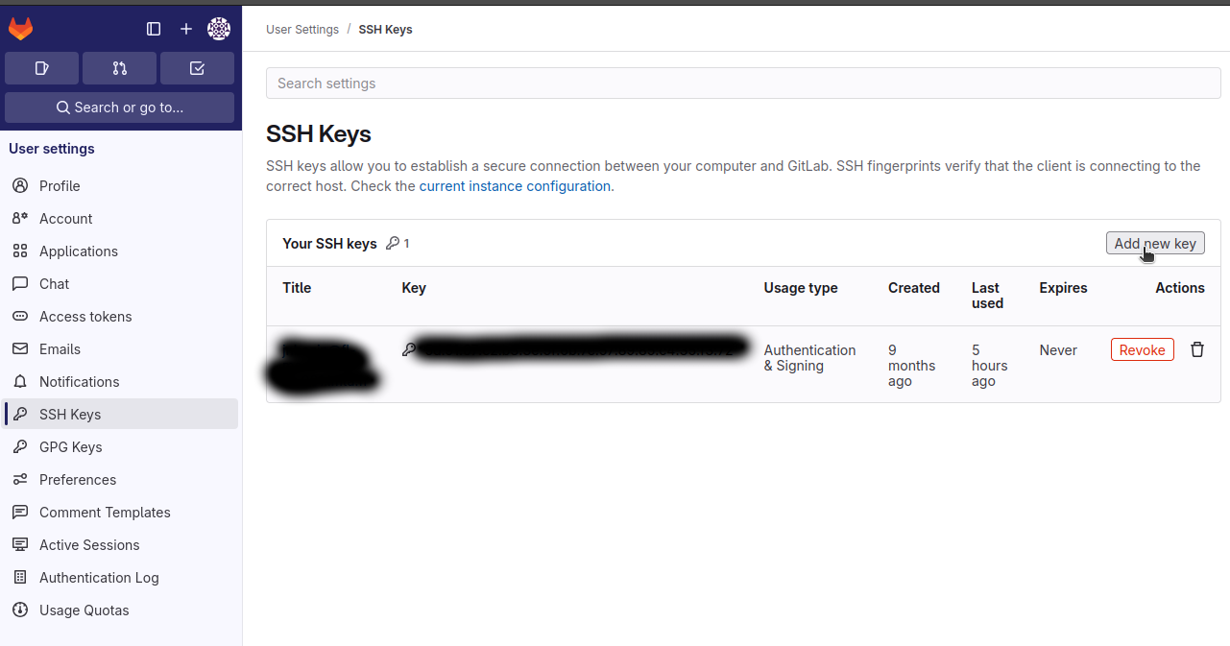Navigate to User Settings breadcrumb
The width and height of the screenshot is (1230, 646).
tap(301, 29)
